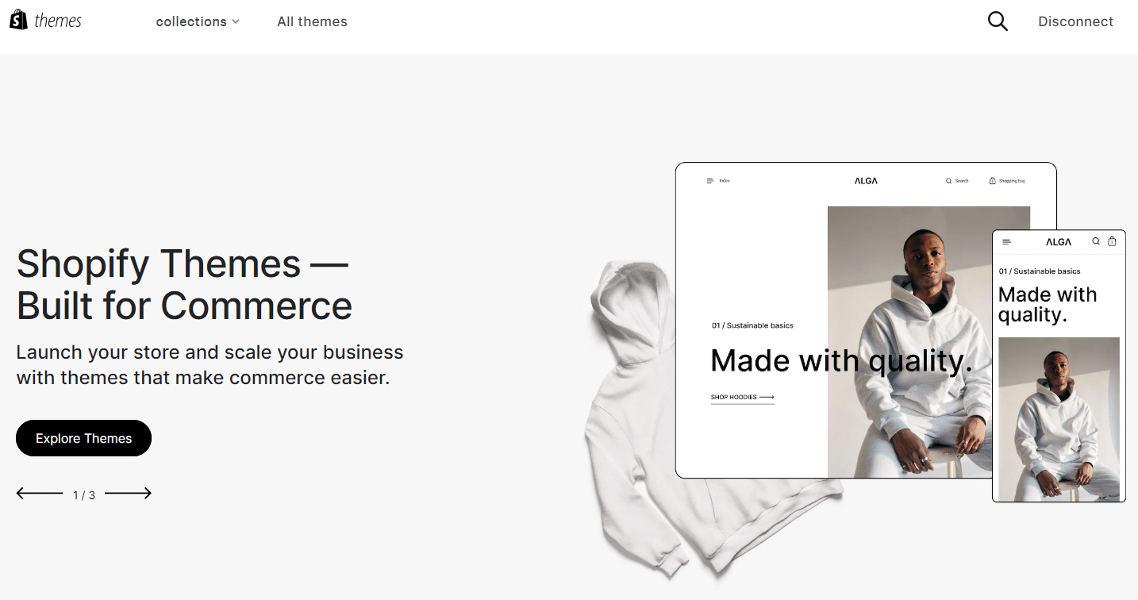Viewport: 1138px width, 600px height.
Task: Click the Disconnect link
Action: (x=1075, y=21)
